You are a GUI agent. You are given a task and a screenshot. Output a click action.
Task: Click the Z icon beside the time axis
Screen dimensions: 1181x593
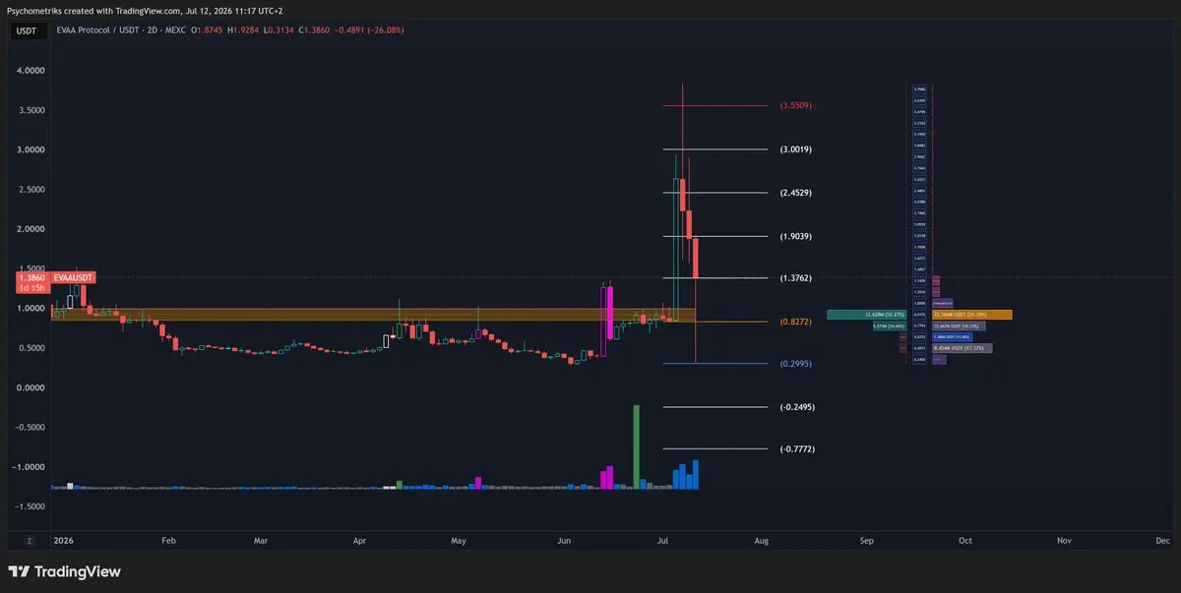(30, 541)
